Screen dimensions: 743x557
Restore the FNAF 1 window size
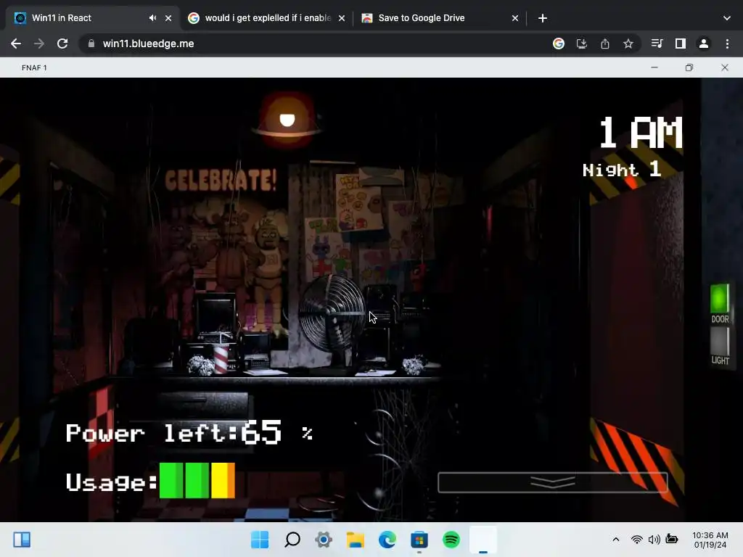(689, 67)
